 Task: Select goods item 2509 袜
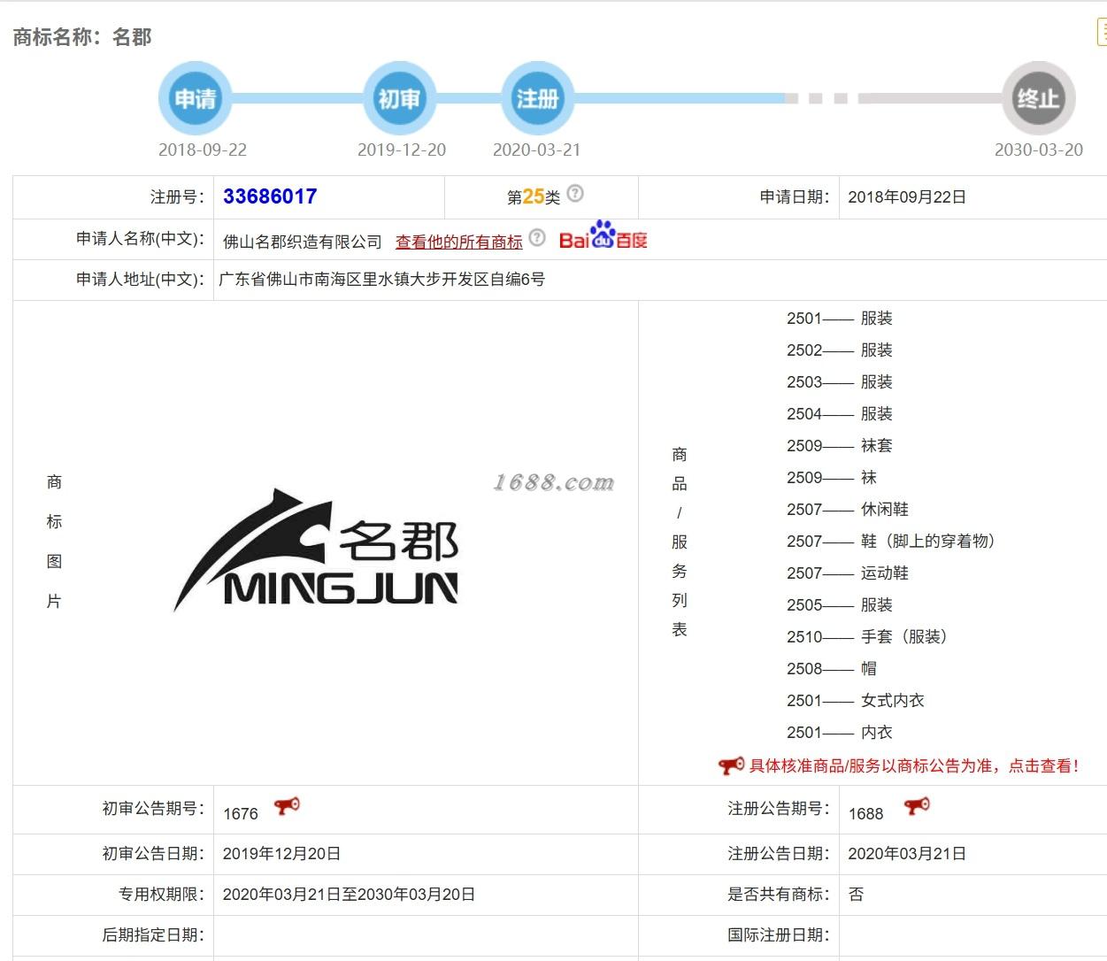pyautogui.click(x=832, y=478)
